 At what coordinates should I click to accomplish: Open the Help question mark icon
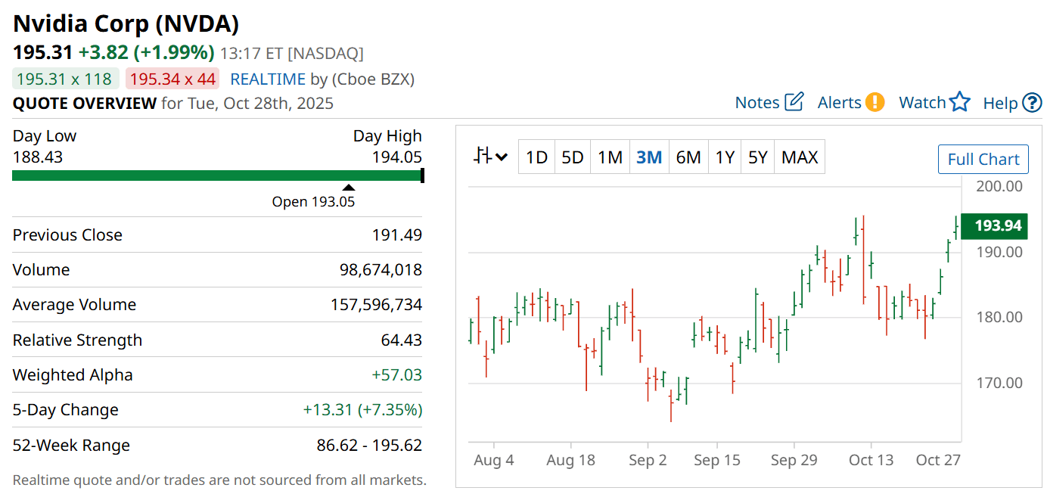[x=1032, y=103]
